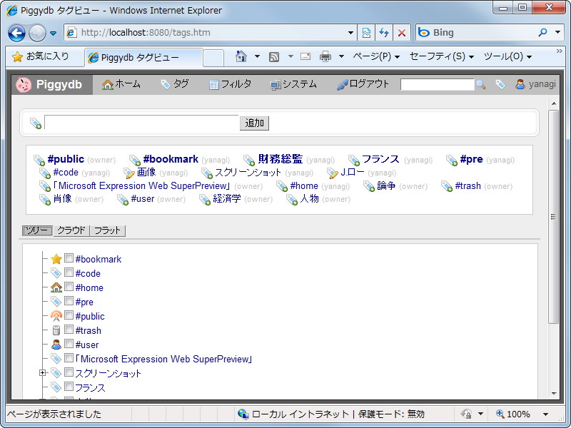Image resolution: width=571 pixels, height=428 pixels.
Task: Expand the スクリーンショット tree node
Action: [42, 372]
